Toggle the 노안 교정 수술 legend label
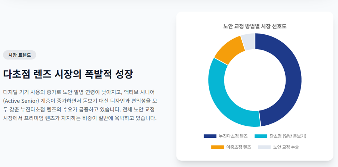This screenshot has width=338, height=167. coord(286,147)
